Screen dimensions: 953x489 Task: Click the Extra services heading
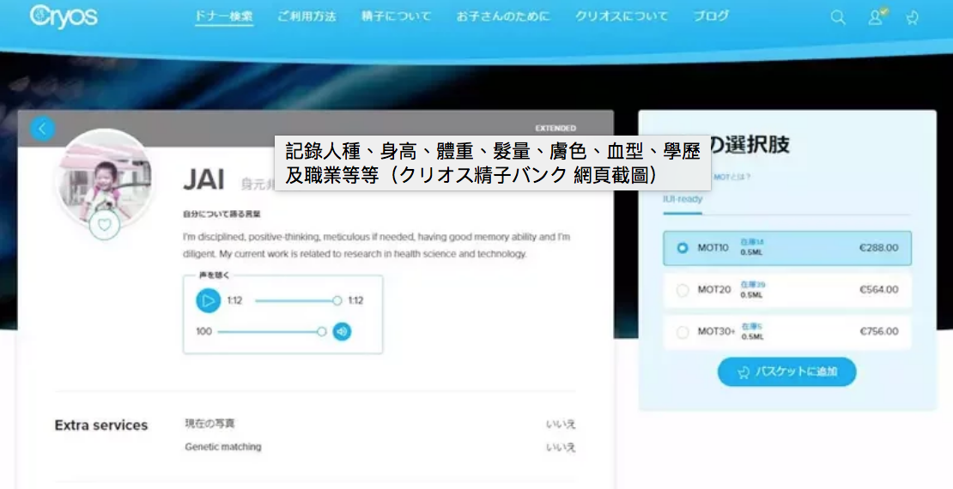coord(101,426)
